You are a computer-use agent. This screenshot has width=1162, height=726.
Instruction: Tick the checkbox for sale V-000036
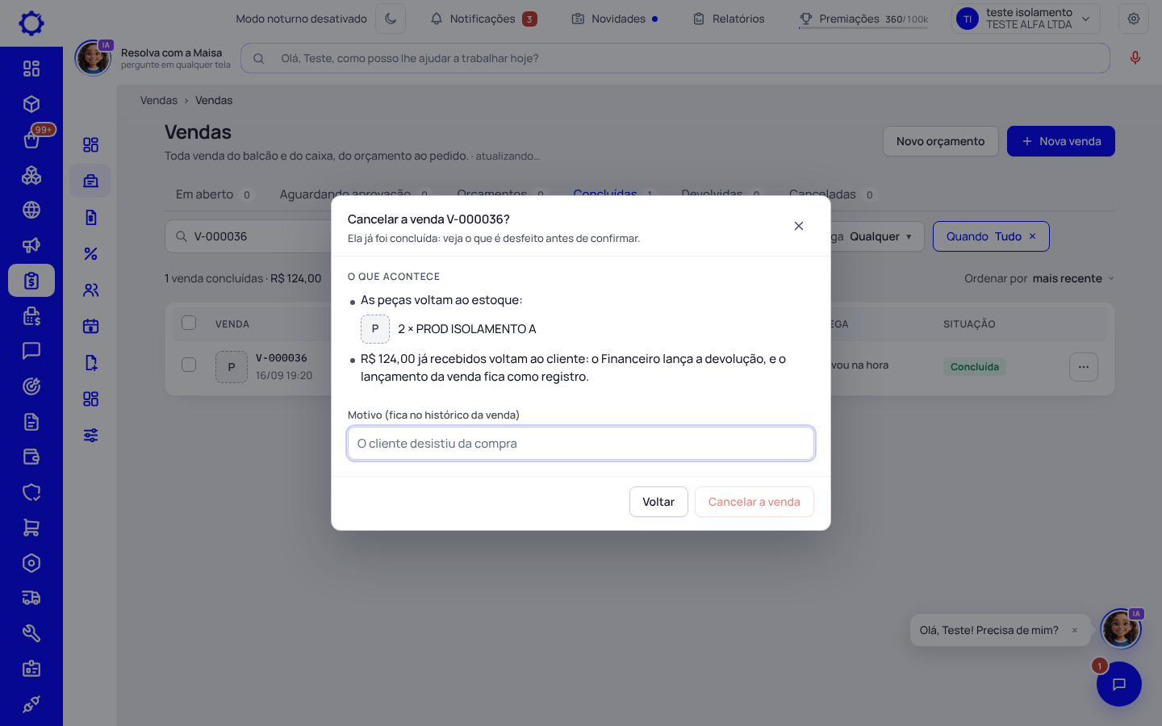[189, 365]
